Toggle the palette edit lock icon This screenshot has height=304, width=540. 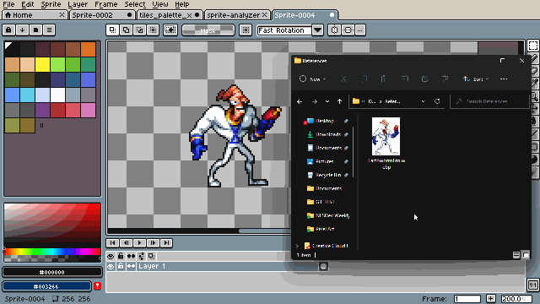pos(8,30)
